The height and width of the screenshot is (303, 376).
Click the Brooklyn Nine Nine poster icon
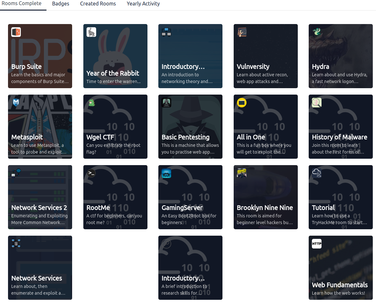click(242, 173)
